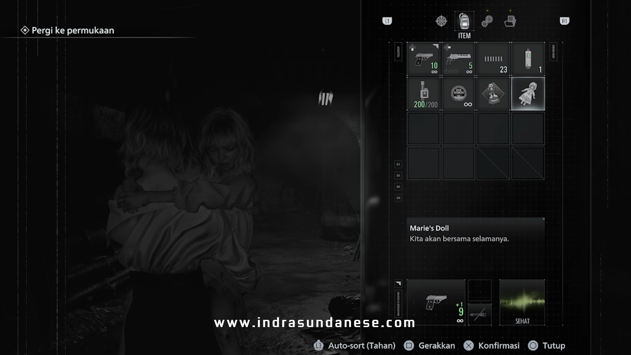Click the crossed-out knife sub-weapon slot
This screenshot has height=355, width=631.
click(479, 315)
